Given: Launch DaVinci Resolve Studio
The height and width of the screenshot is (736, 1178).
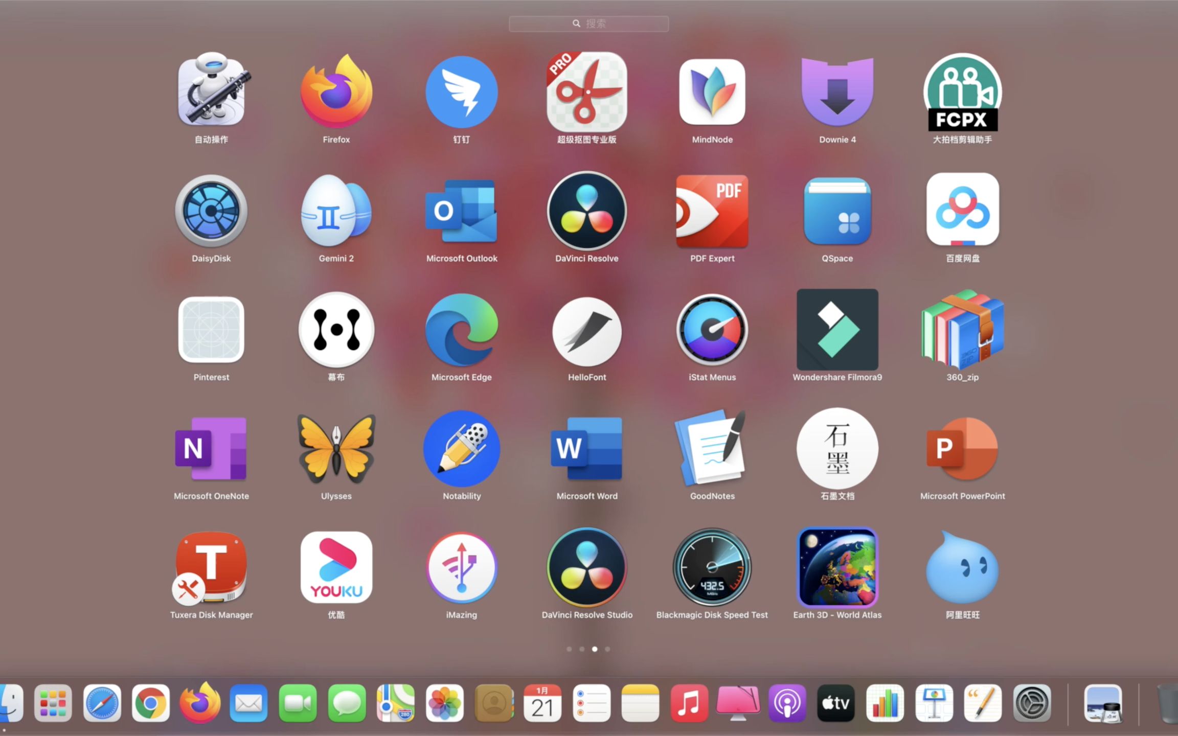Looking at the screenshot, I should pyautogui.click(x=587, y=567).
